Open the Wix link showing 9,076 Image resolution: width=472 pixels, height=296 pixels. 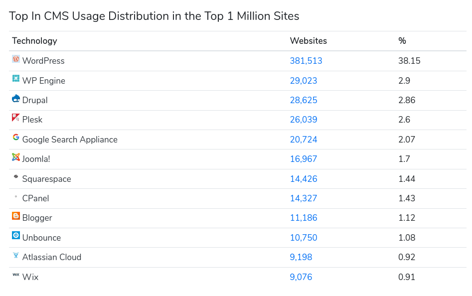coord(301,277)
